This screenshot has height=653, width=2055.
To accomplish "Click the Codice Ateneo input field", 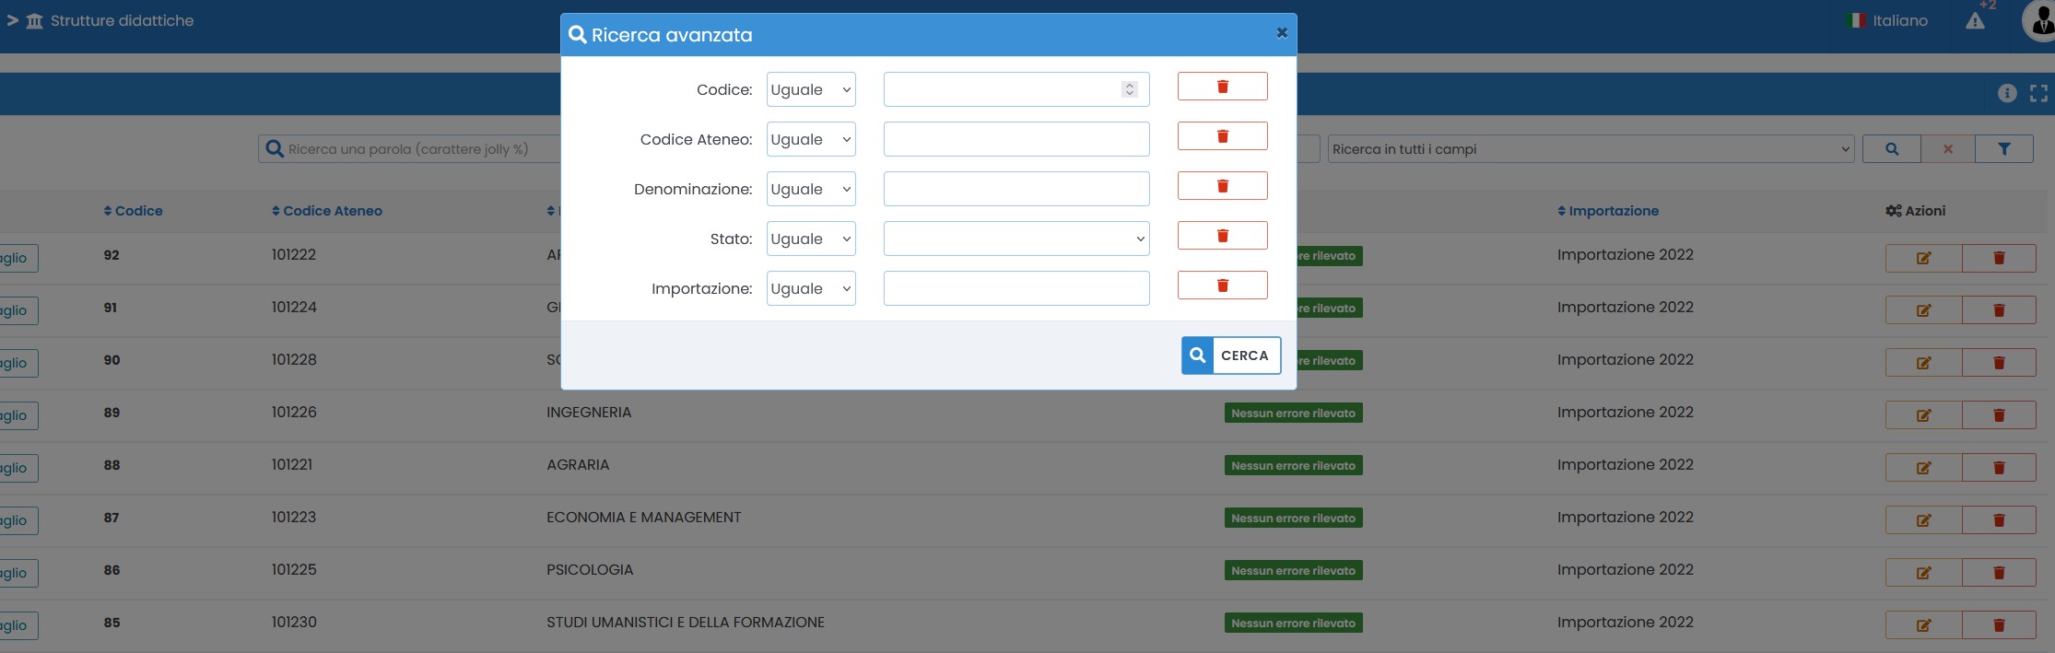I will pyautogui.click(x=1016, y=140).
